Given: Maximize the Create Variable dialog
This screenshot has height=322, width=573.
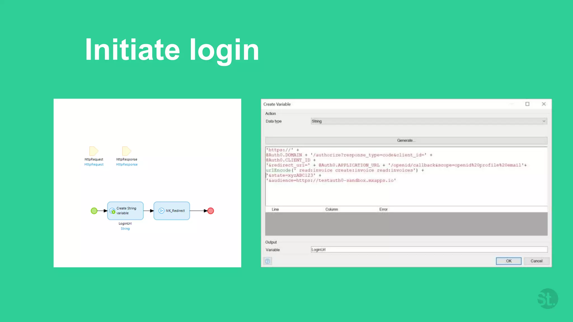Looking at the screenshot, I should pos(527,104).
